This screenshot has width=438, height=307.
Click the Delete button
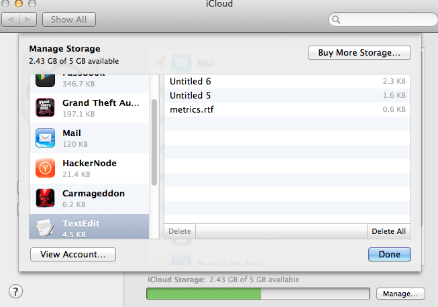(180, 231)
